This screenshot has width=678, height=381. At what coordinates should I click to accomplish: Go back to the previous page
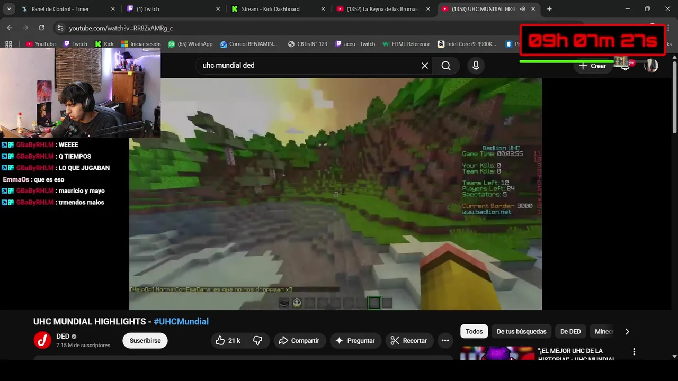point(10,28)
